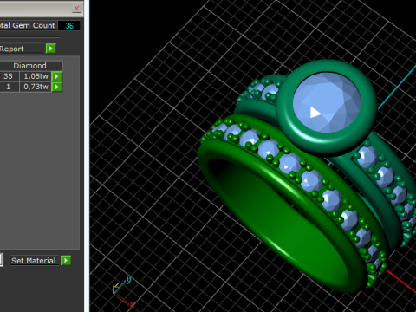Select the 35 gem quantity cell

tap(9, 76)
